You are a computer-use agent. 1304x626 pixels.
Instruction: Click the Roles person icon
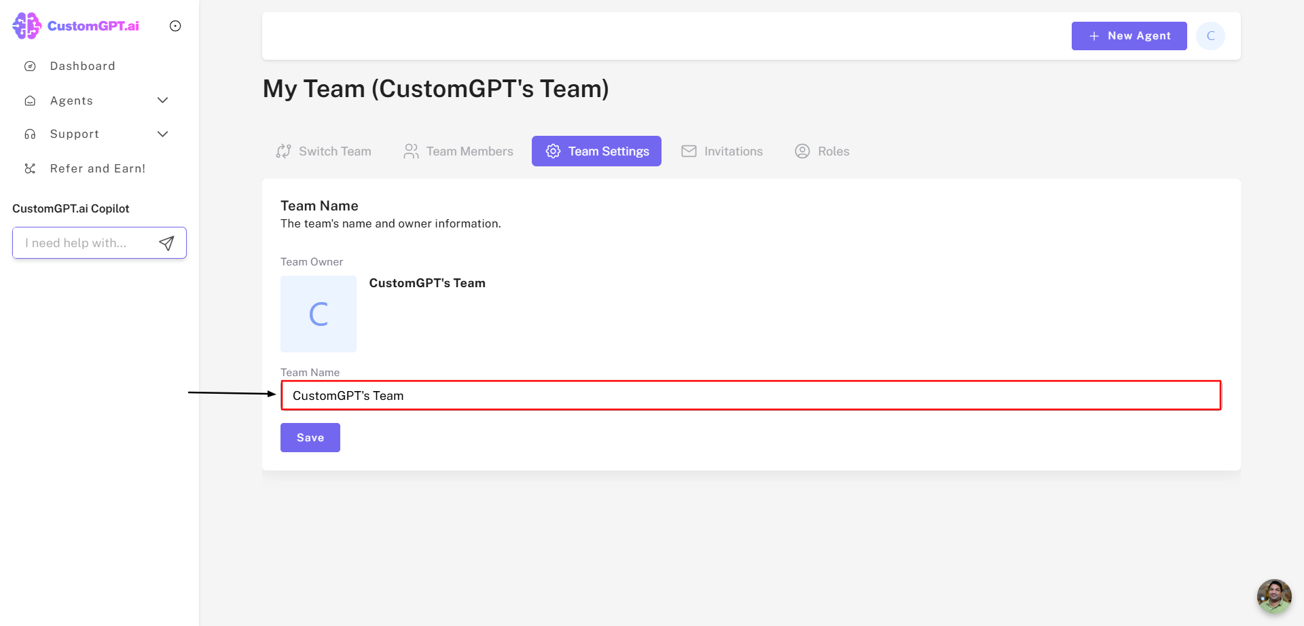(803, 151)
